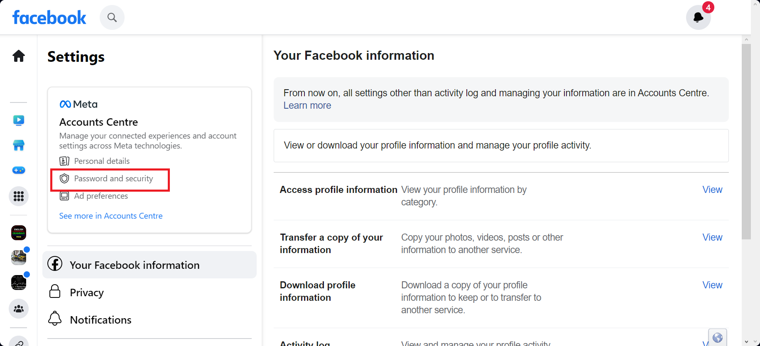
Task: Open the Notifications settings section
Action: pyautogui.click(x=101, y=320)
